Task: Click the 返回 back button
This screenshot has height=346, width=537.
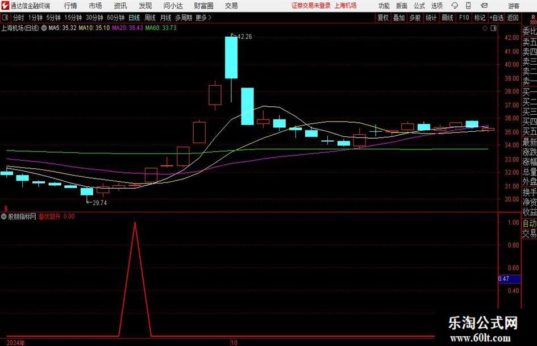Action: 513,18
